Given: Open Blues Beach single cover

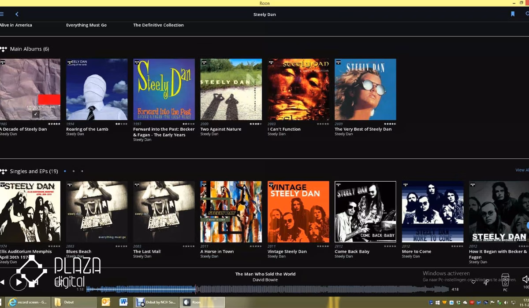Looking at the screenshot, I should (97, 212).
